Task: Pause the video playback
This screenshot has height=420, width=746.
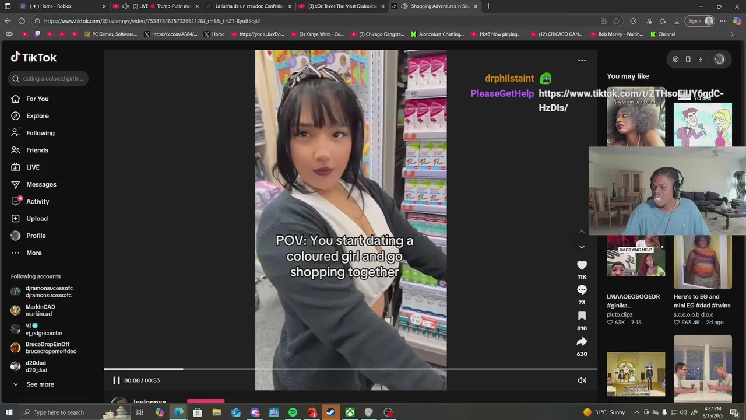Action: [116, 380]
